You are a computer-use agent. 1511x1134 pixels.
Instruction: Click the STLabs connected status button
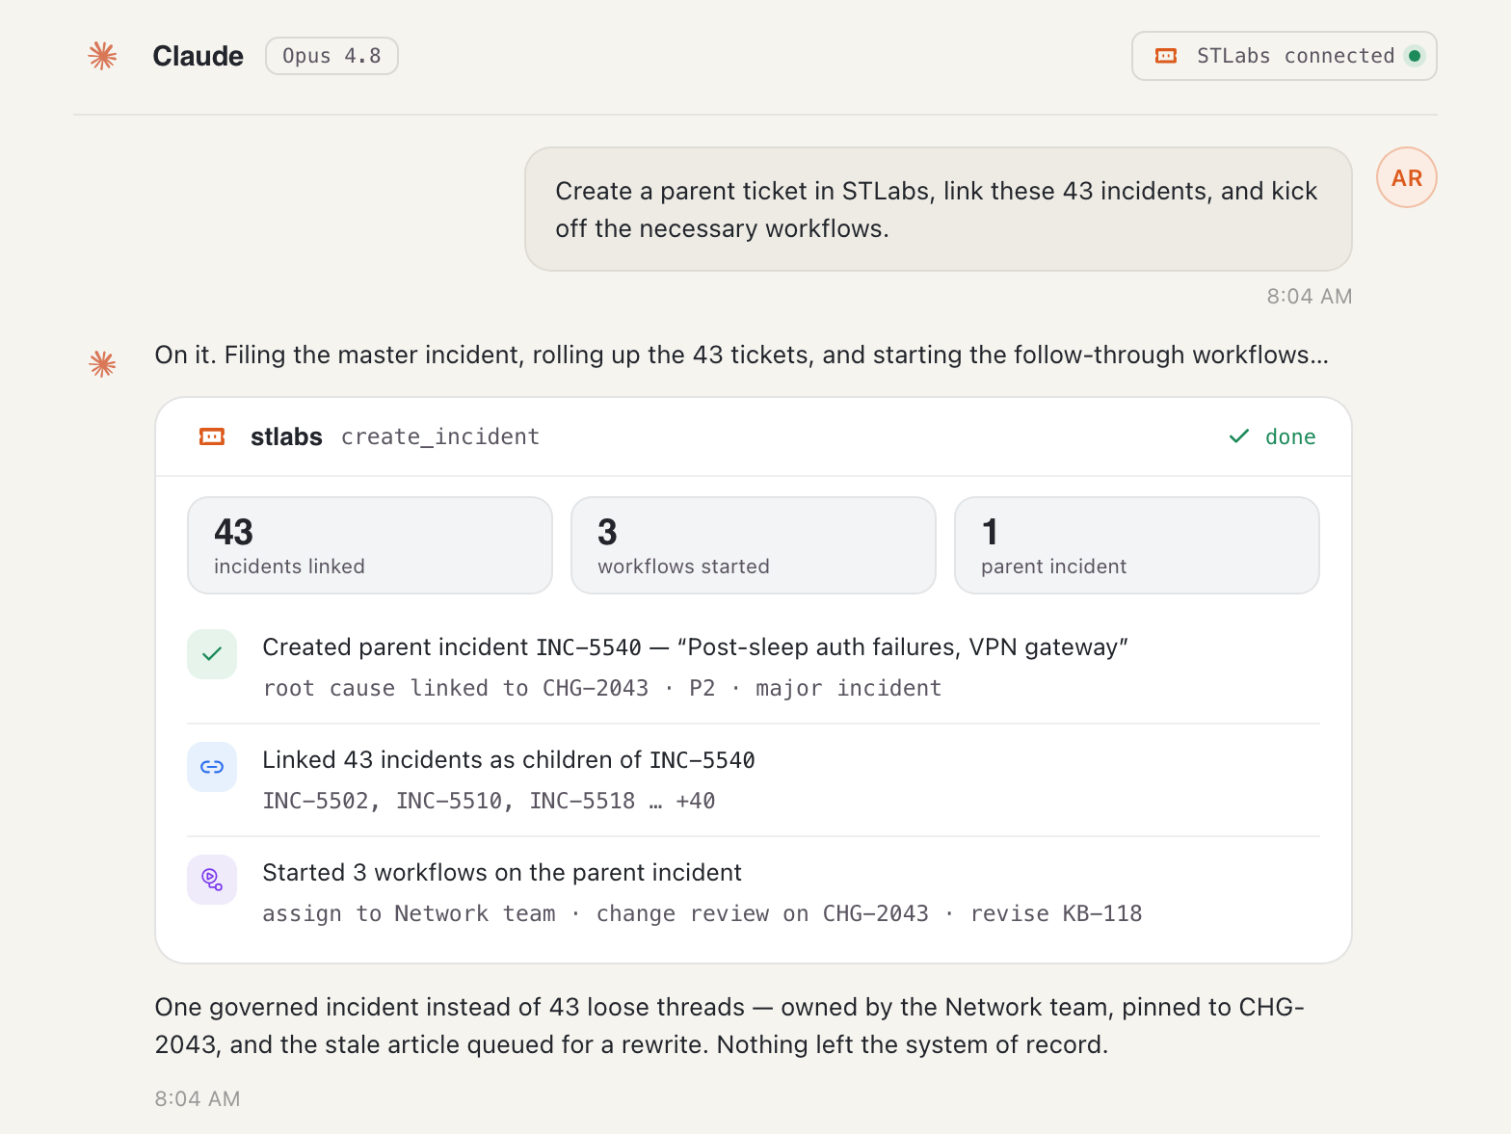(x=1284, y=56)
